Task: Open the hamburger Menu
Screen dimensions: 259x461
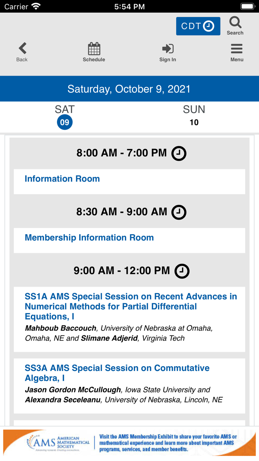Action: click(237, 49)
